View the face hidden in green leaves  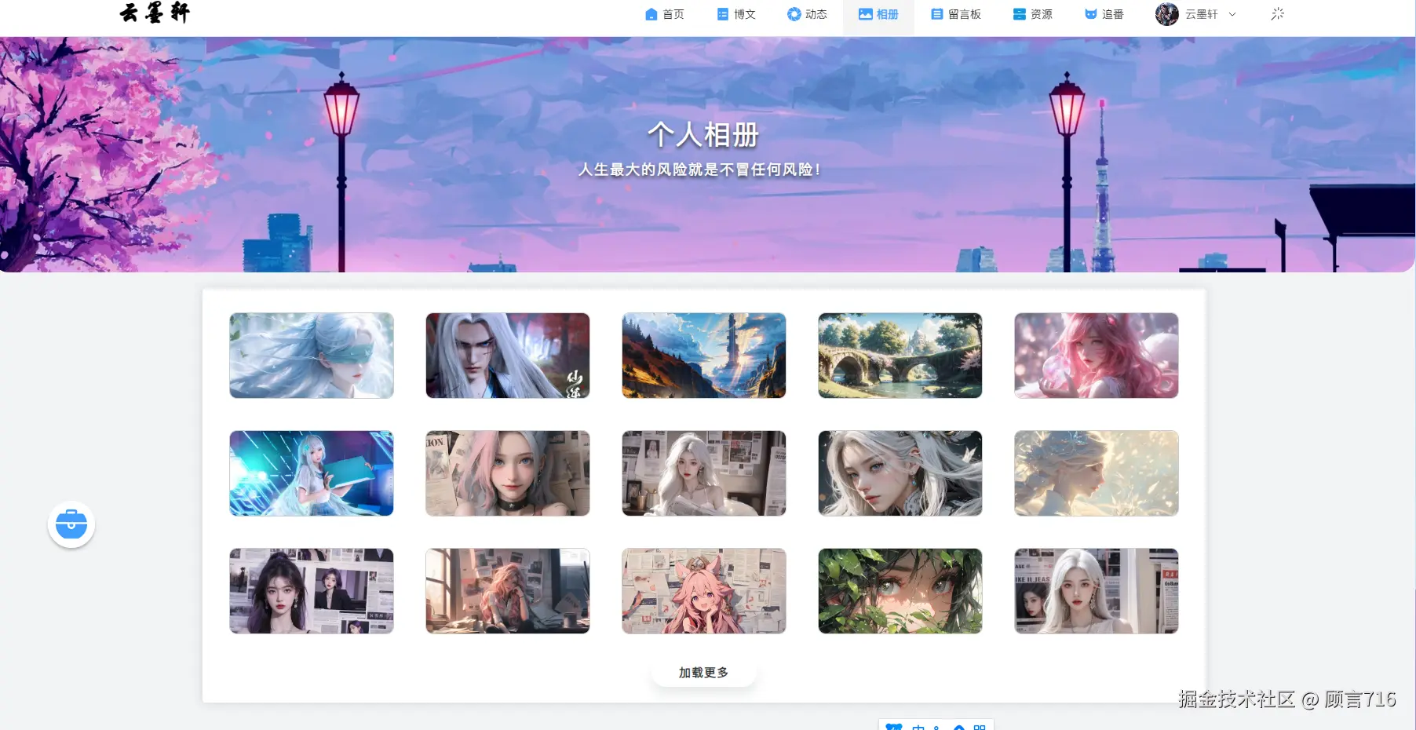(x=900, y=591)
